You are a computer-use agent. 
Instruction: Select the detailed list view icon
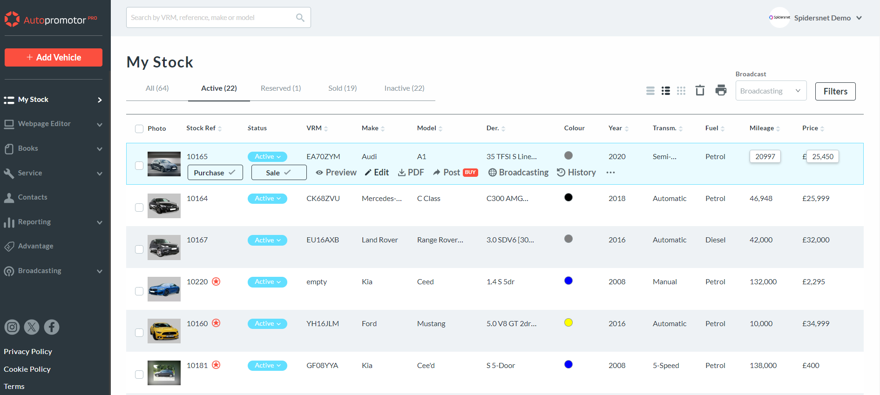(x=666, y=91)
